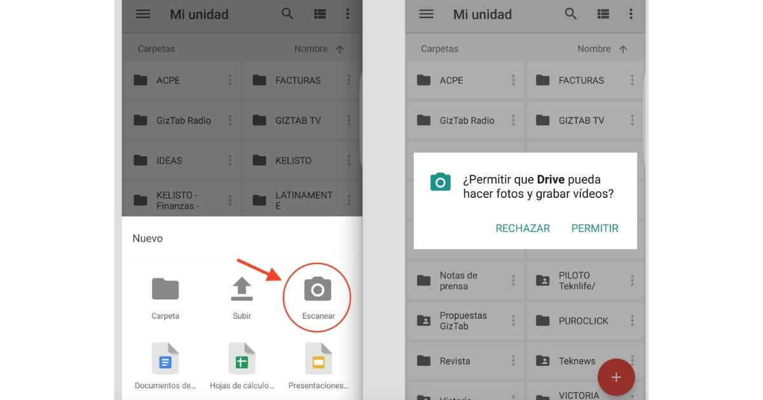Open KELISTO - Finanzas folder

[182, 199]
